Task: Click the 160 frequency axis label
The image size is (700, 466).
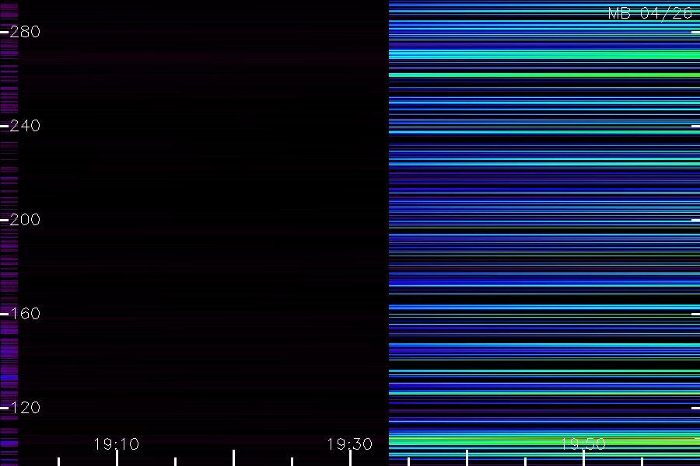Action: click(25, 314)
